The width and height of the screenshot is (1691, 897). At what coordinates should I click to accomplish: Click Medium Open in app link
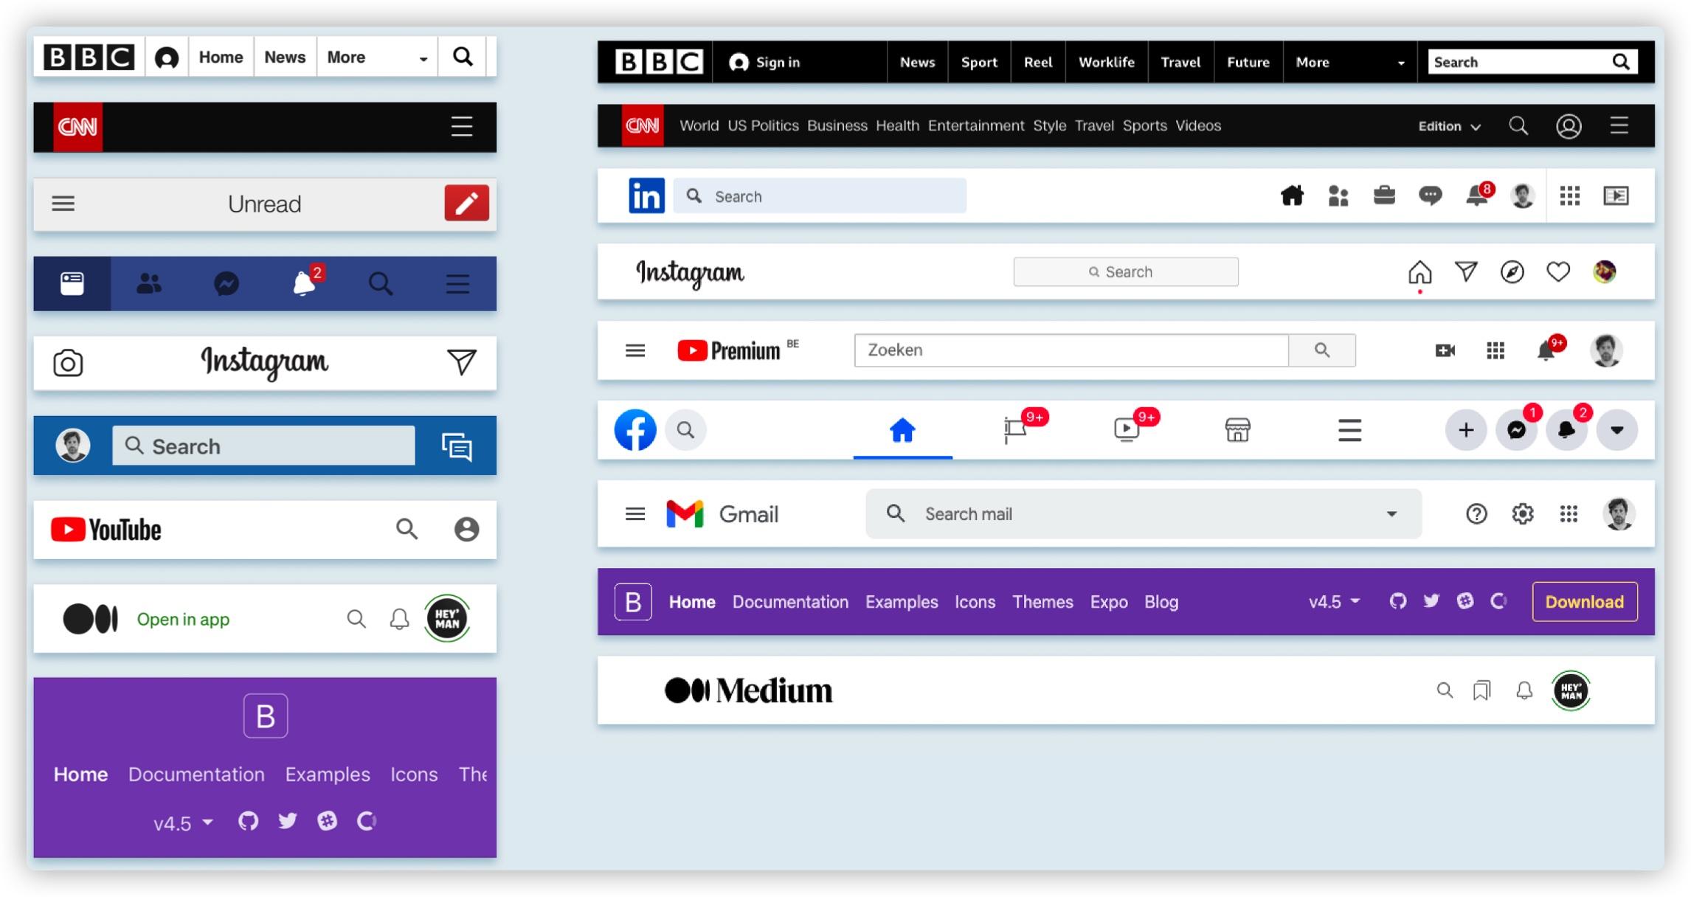coord(183,619)
